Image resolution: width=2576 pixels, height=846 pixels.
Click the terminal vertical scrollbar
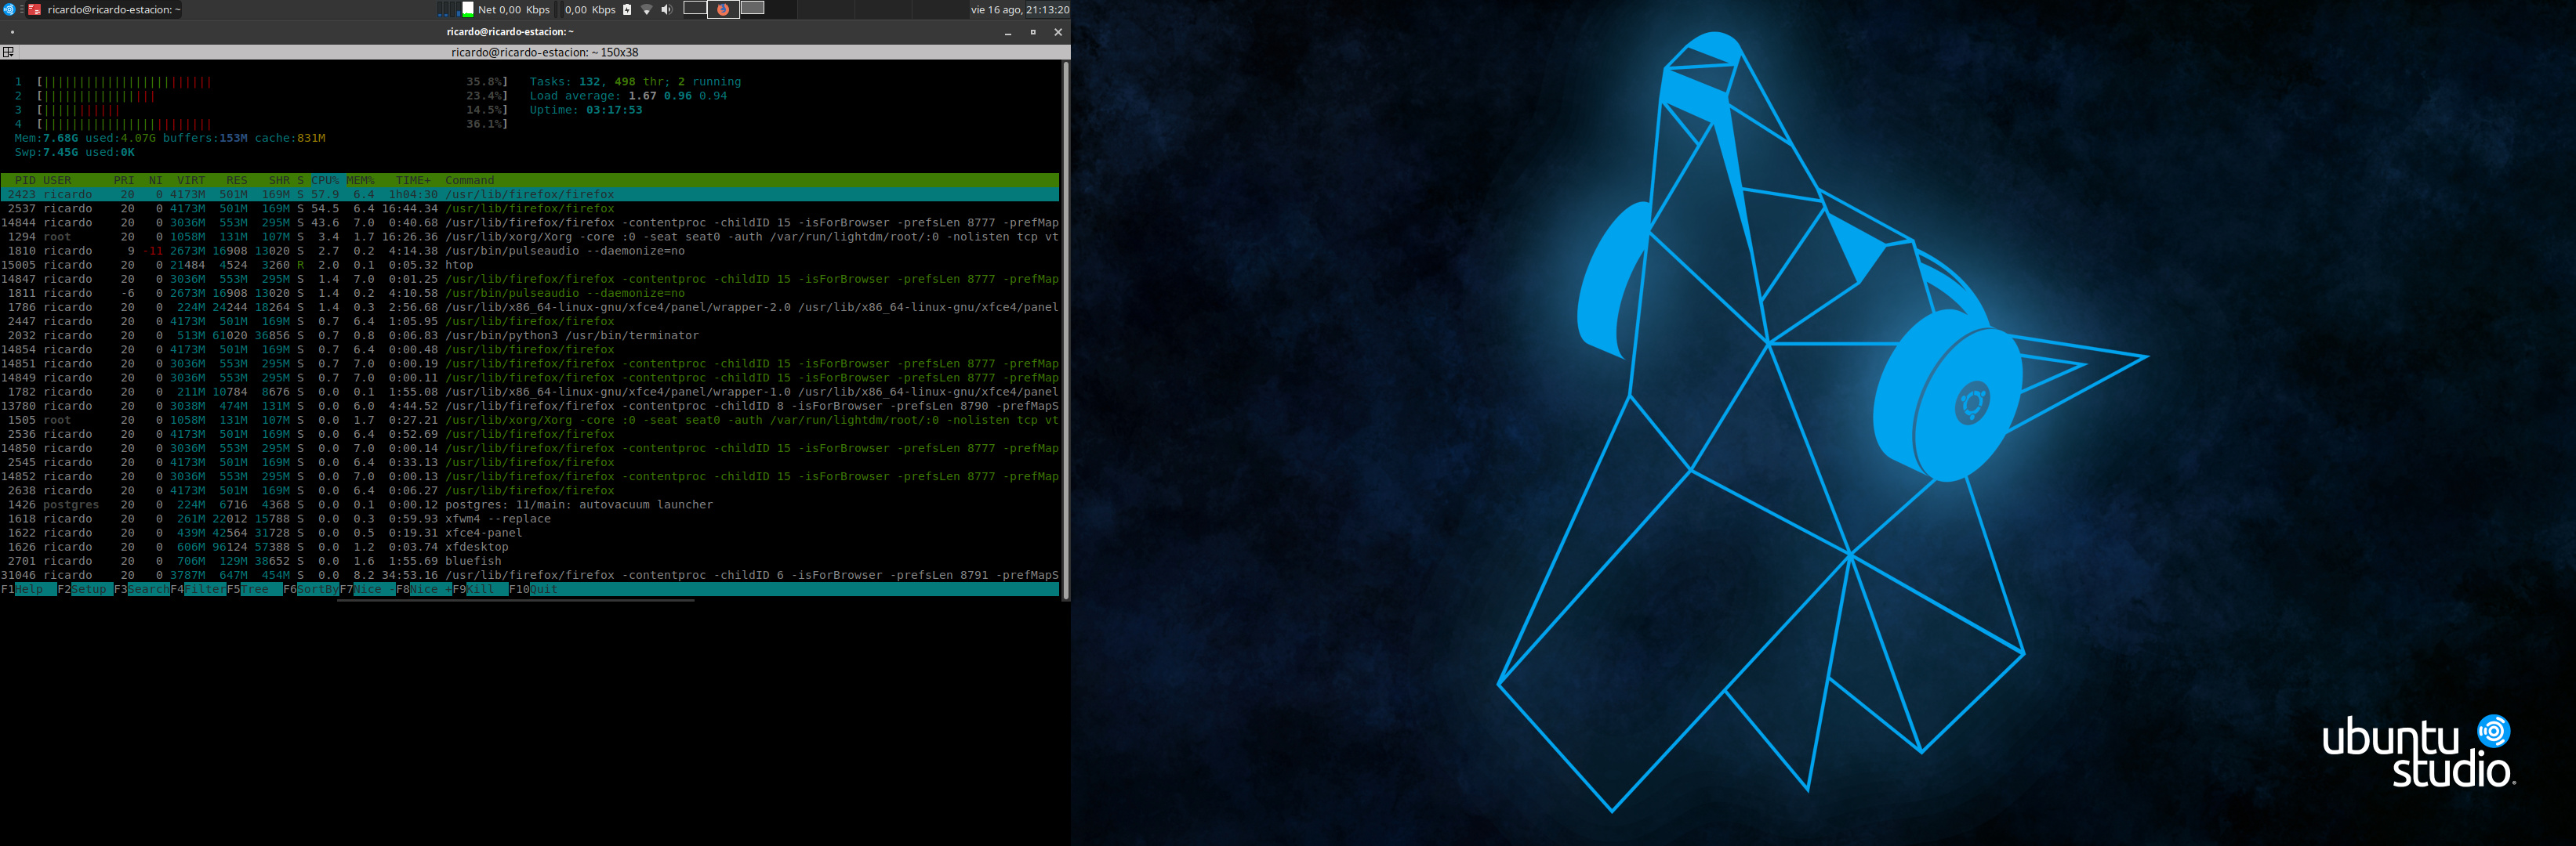pos(1065,330)
